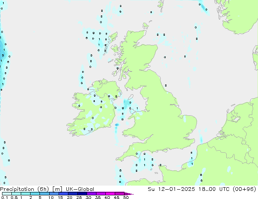Click the "Precipitation (6h)" title text
The height and width of the screenshot is (199, 258).
click(x=24, y=189)
